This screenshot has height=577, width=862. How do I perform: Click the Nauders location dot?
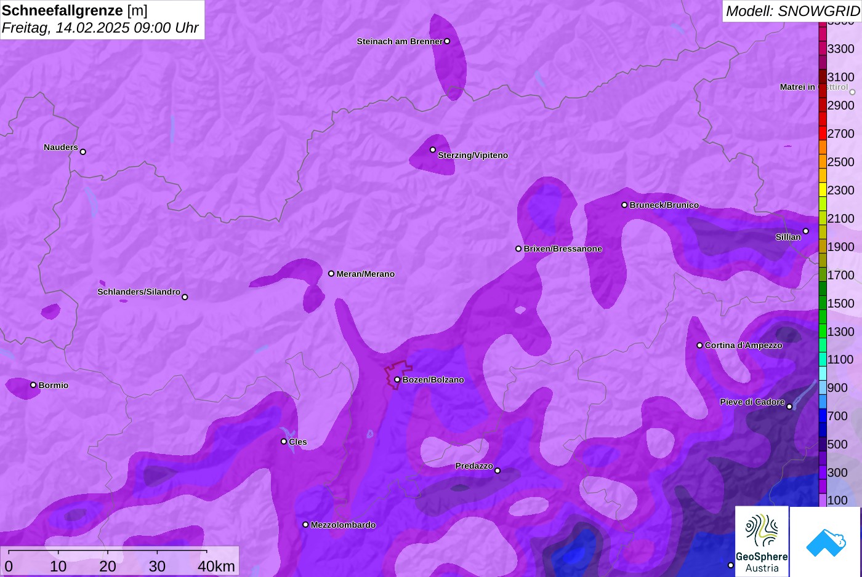click(x=83, y=151)
